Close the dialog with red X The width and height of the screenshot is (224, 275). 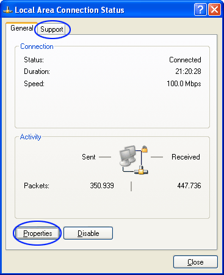(x=214, y=9)
